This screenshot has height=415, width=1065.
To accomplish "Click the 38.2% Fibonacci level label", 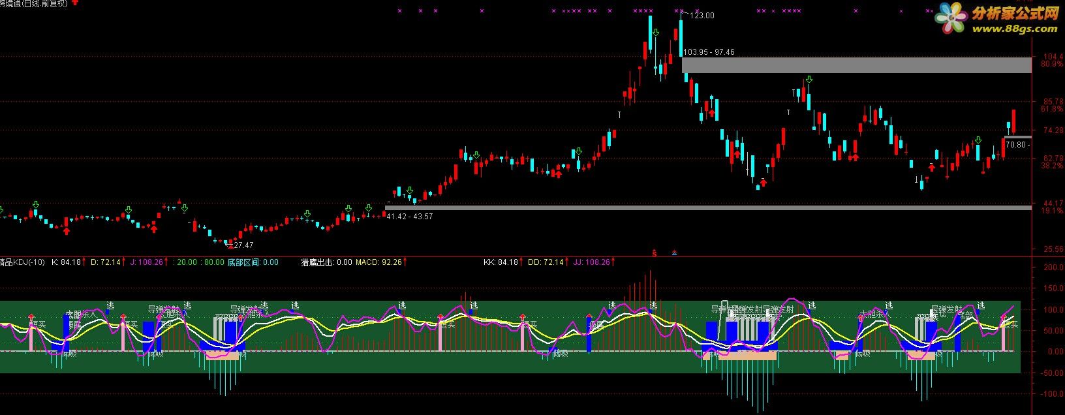I will (1052, 166).
